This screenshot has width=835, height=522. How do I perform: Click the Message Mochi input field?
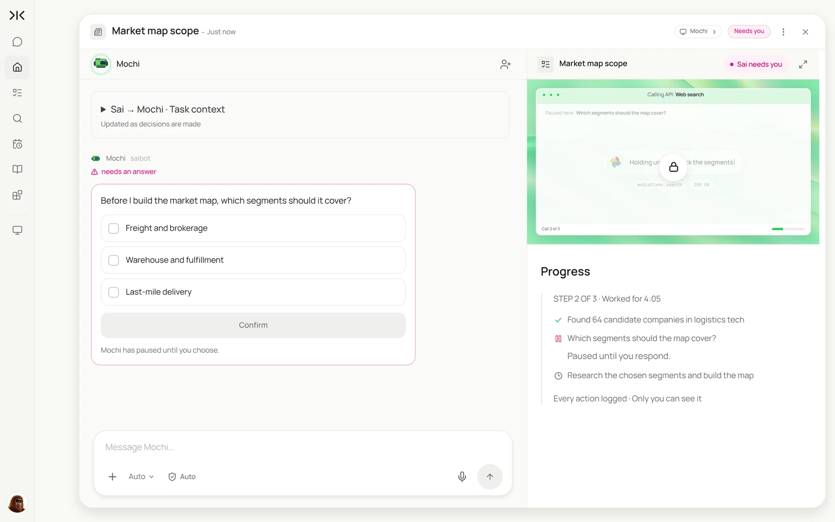point(303,447)
